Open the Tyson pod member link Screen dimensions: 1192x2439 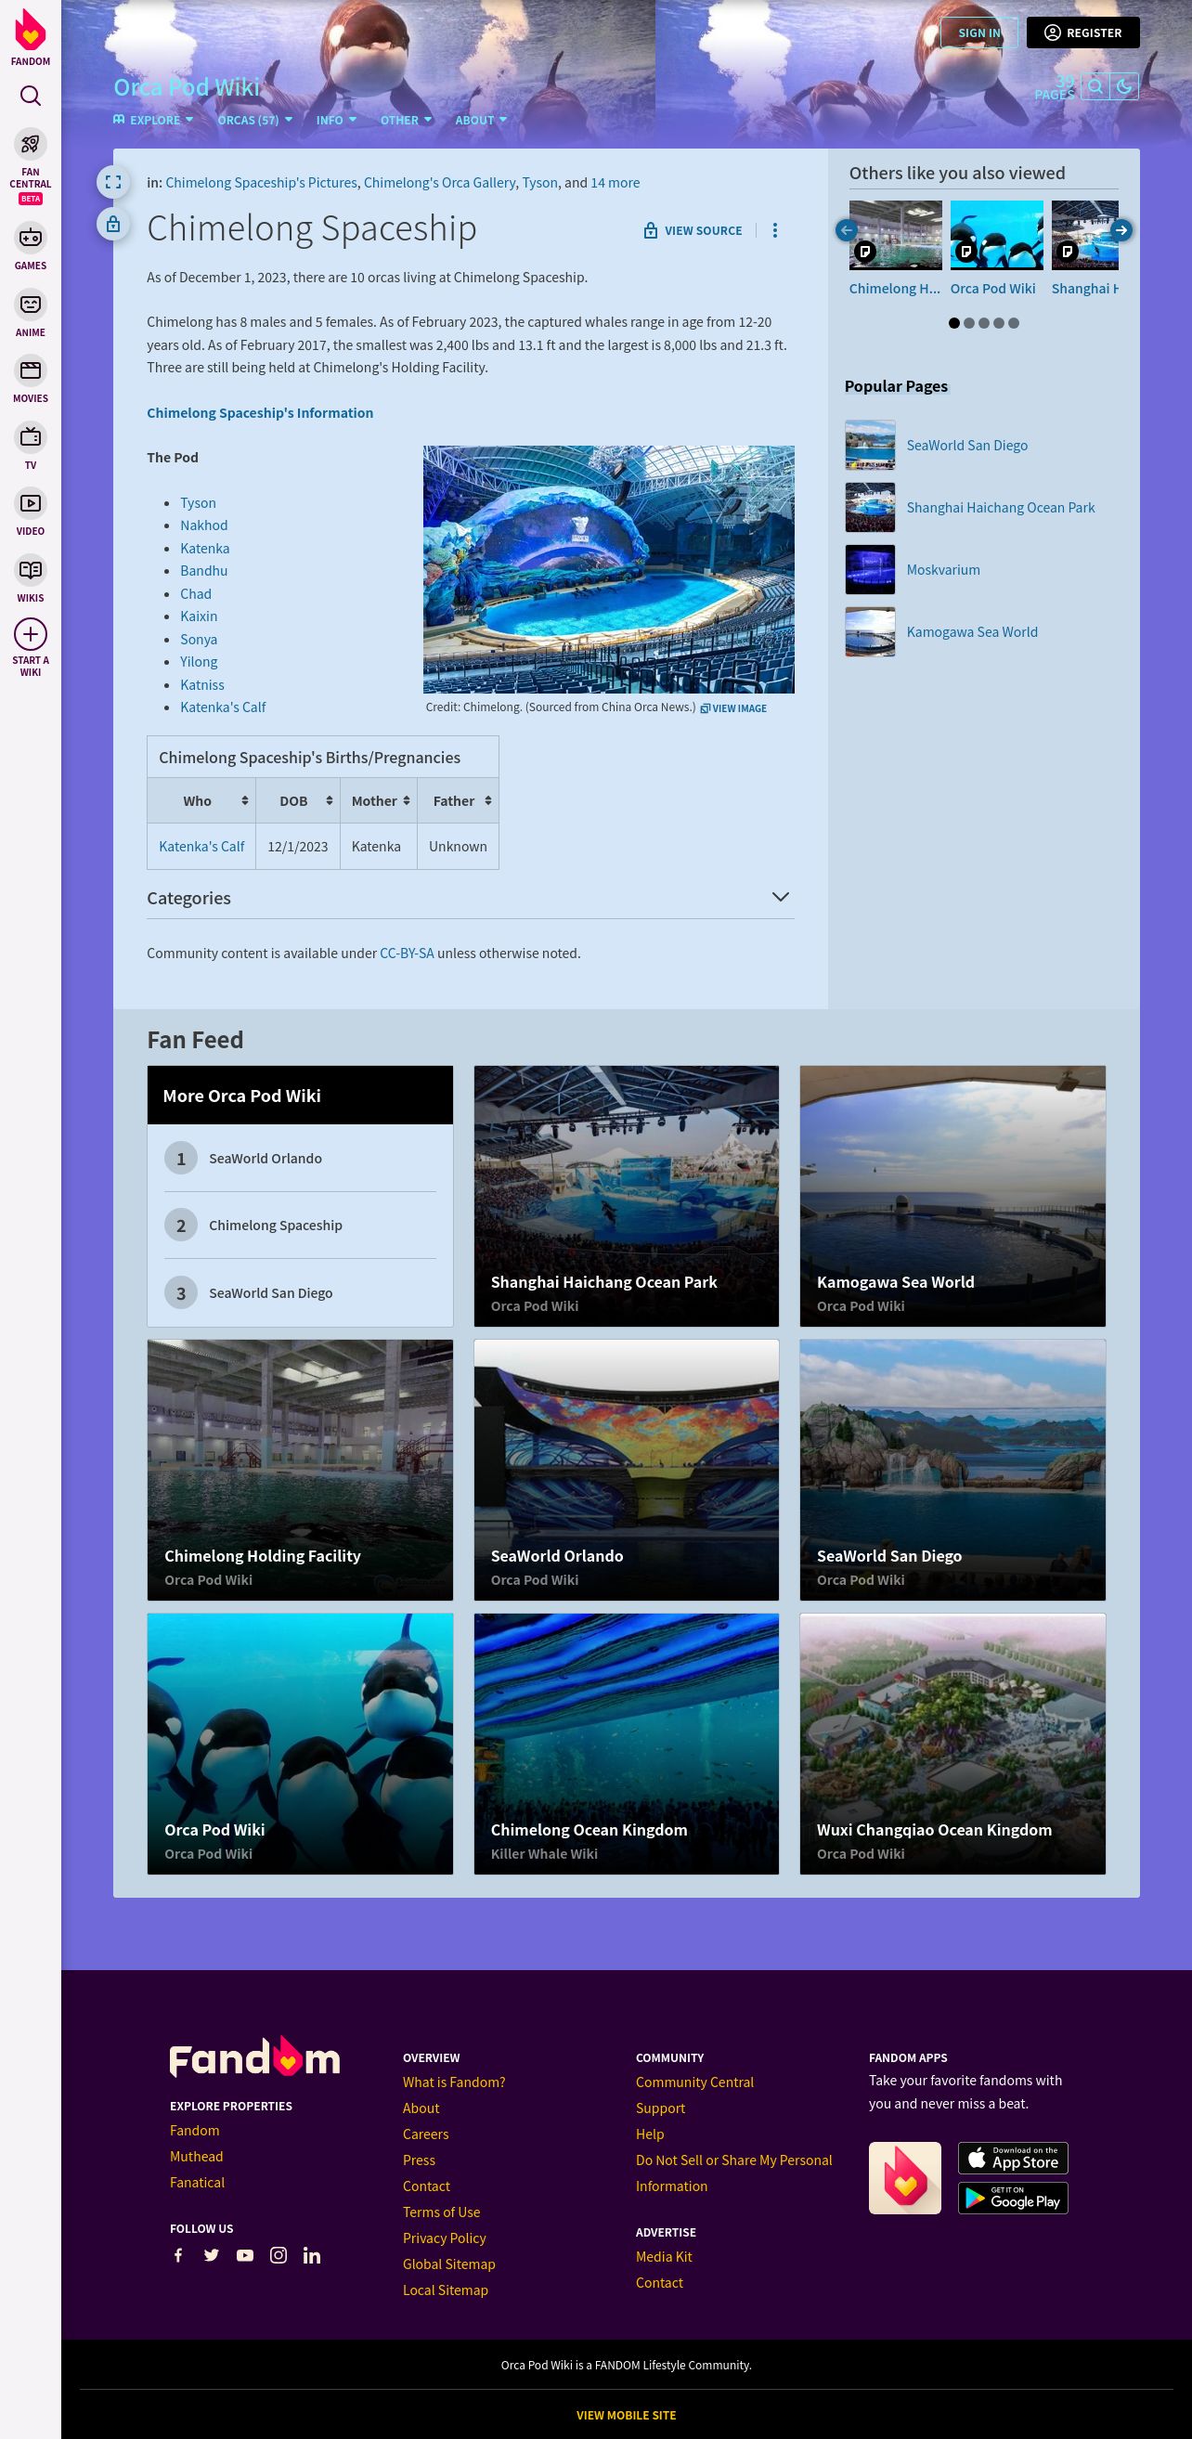click(x=198, y=503)
